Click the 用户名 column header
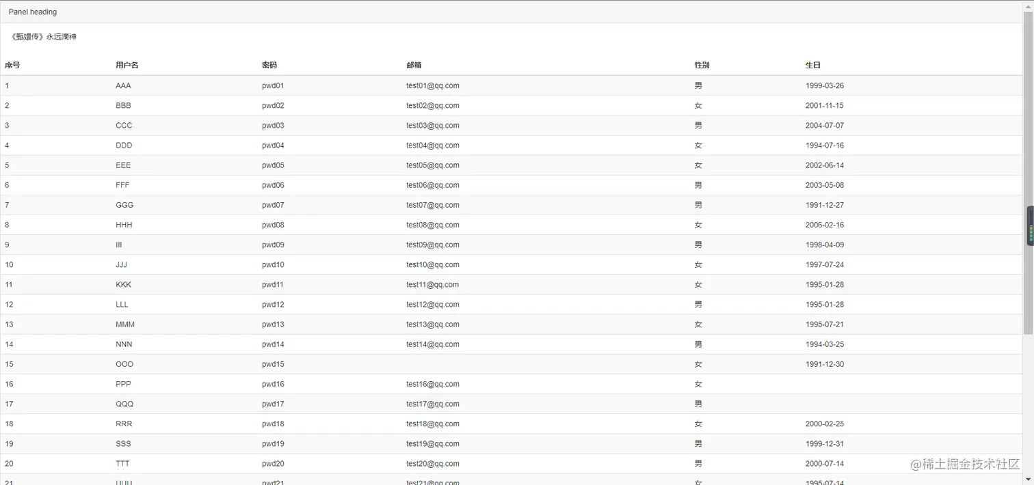This screenshot has width=1034, height=485. [127, 66]
